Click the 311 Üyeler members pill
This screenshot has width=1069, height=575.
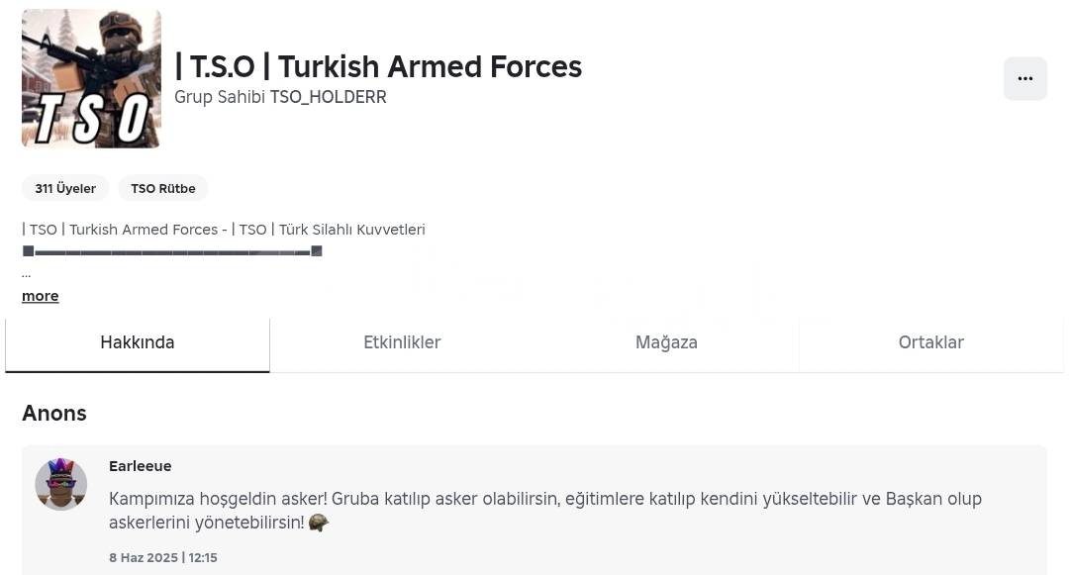65,188
